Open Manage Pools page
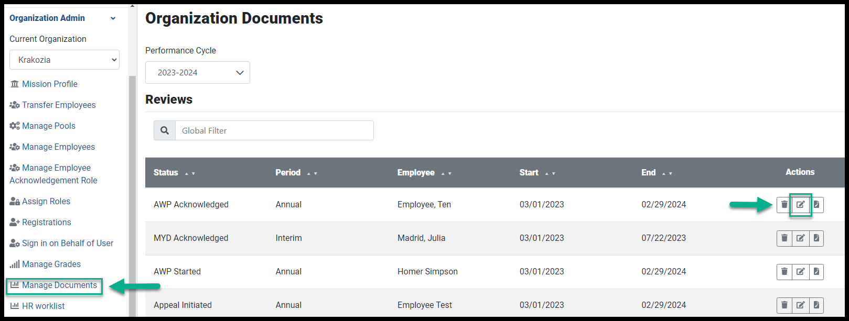Viewport: 849px width, 321px height. click(x=42, y=126)
